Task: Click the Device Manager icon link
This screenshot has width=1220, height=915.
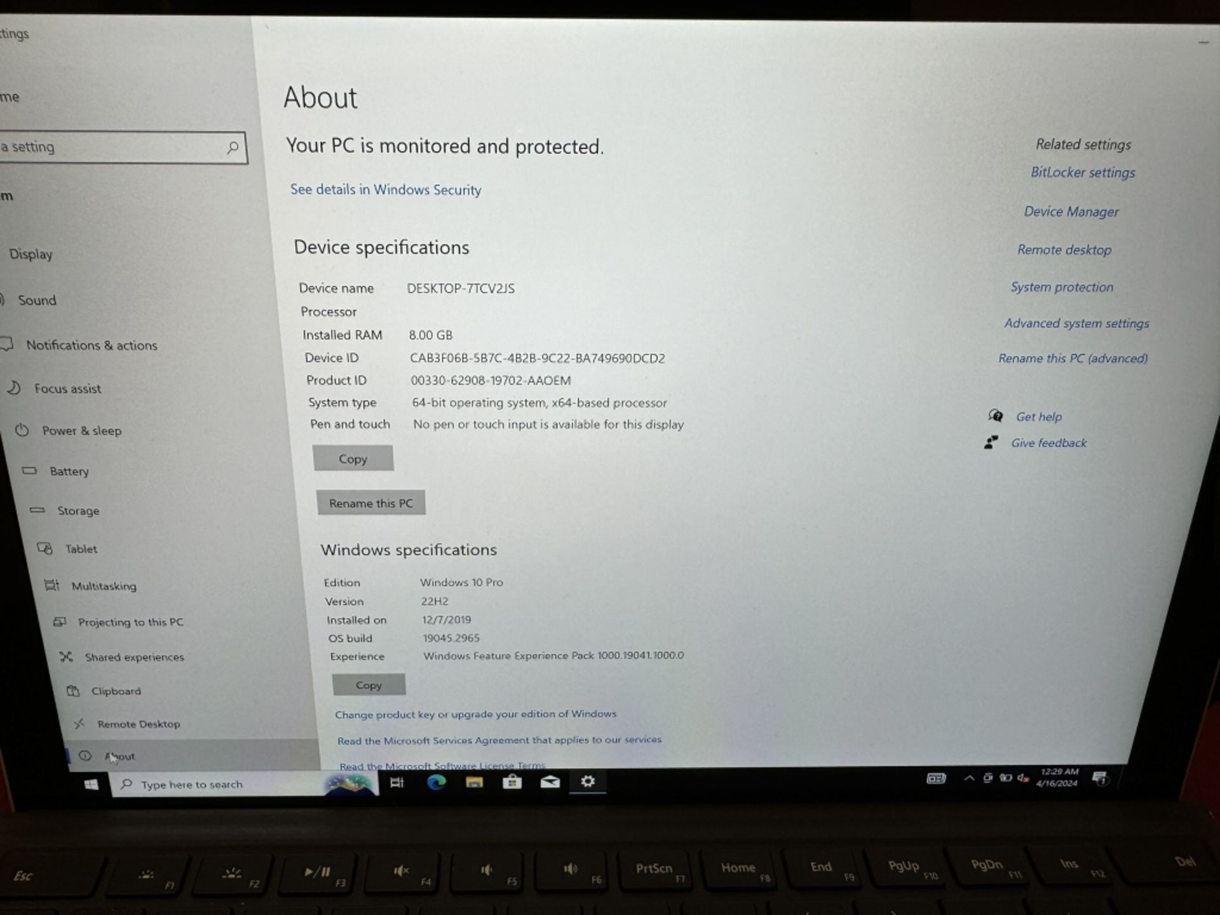Action: click(1069, 210)
